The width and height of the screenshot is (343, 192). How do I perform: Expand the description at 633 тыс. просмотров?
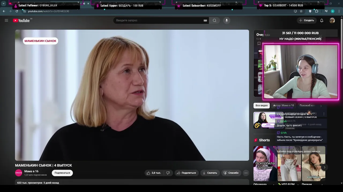click(38, 183)
